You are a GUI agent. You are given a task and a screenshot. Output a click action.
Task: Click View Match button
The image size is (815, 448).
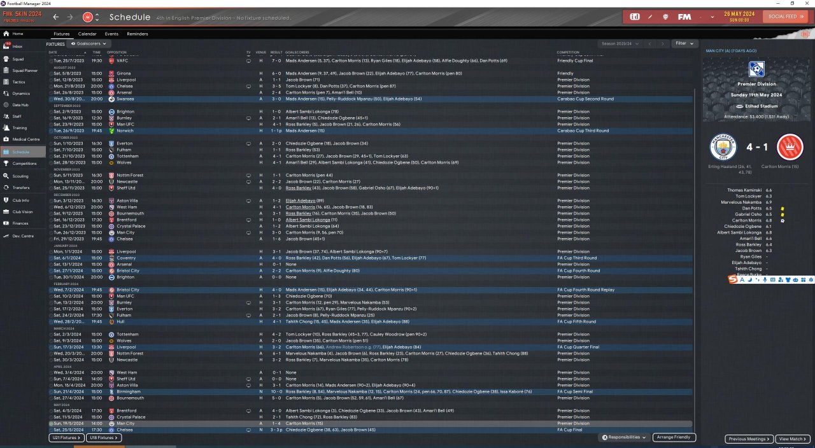coord(793,439)
